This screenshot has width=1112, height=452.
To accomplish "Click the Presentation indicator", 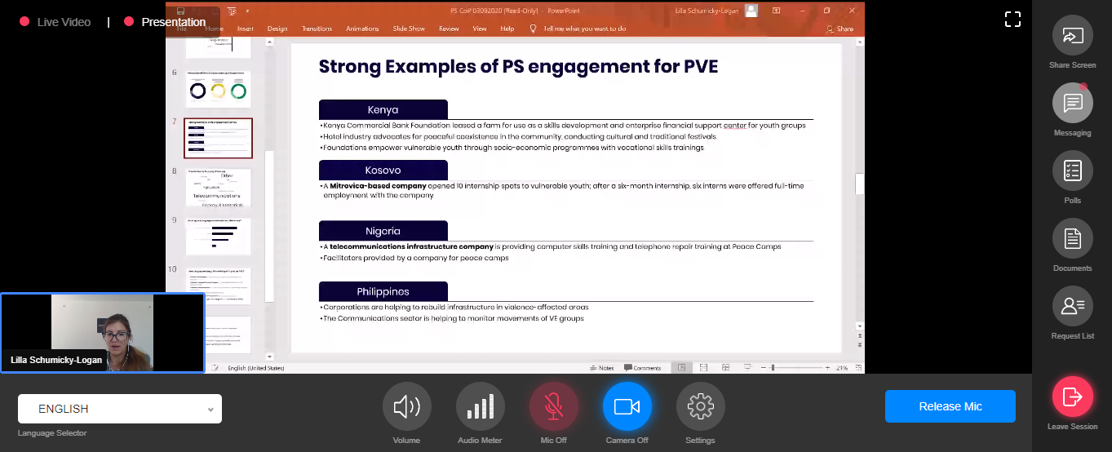I will [165, 22].
